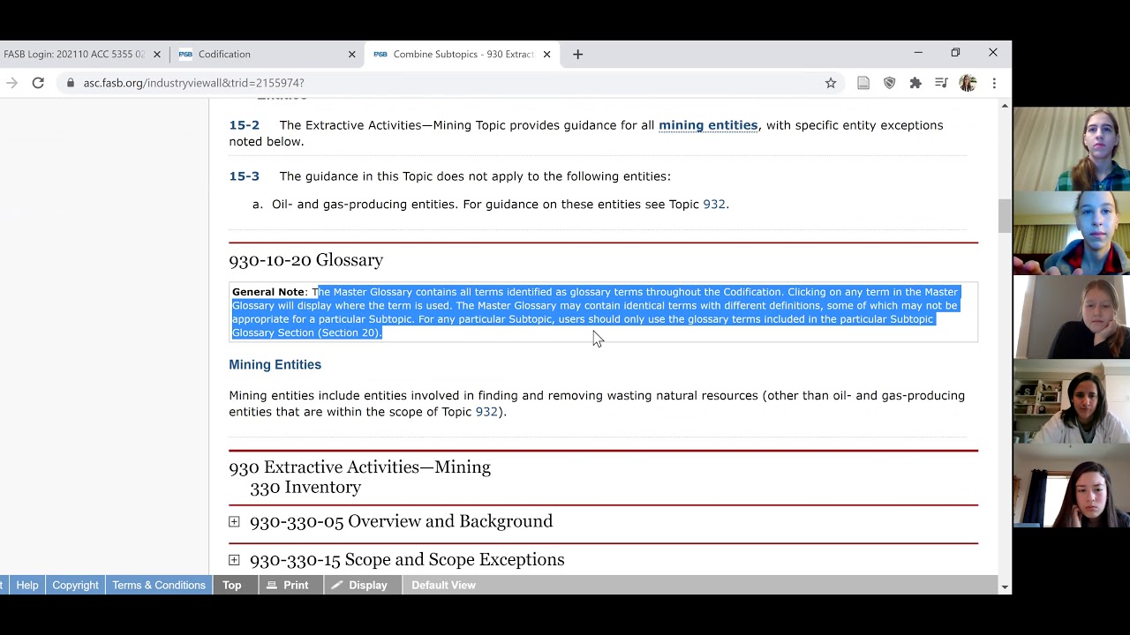
Task: Click the General Note label
Action: click(268, 292)
